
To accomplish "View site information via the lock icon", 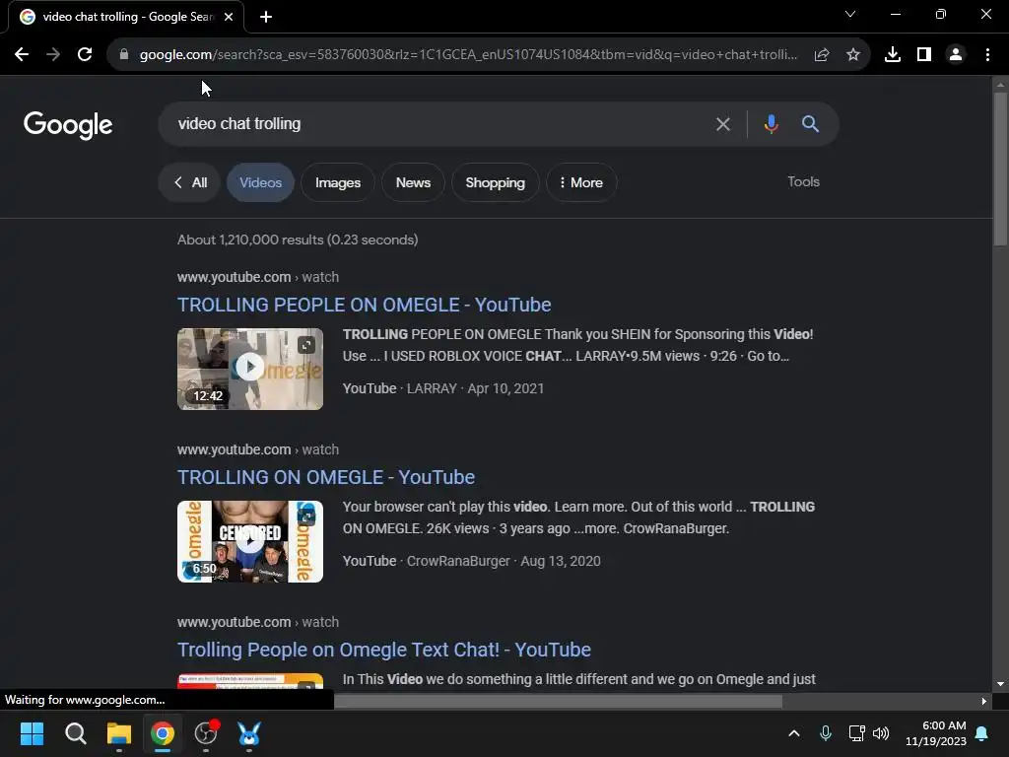I will pyautogui.click(x=124, y=55).
